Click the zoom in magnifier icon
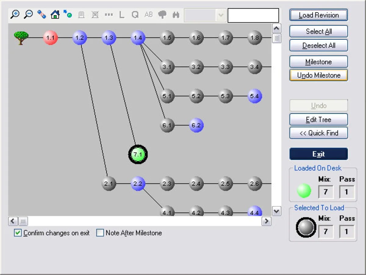 pos(15,14)
